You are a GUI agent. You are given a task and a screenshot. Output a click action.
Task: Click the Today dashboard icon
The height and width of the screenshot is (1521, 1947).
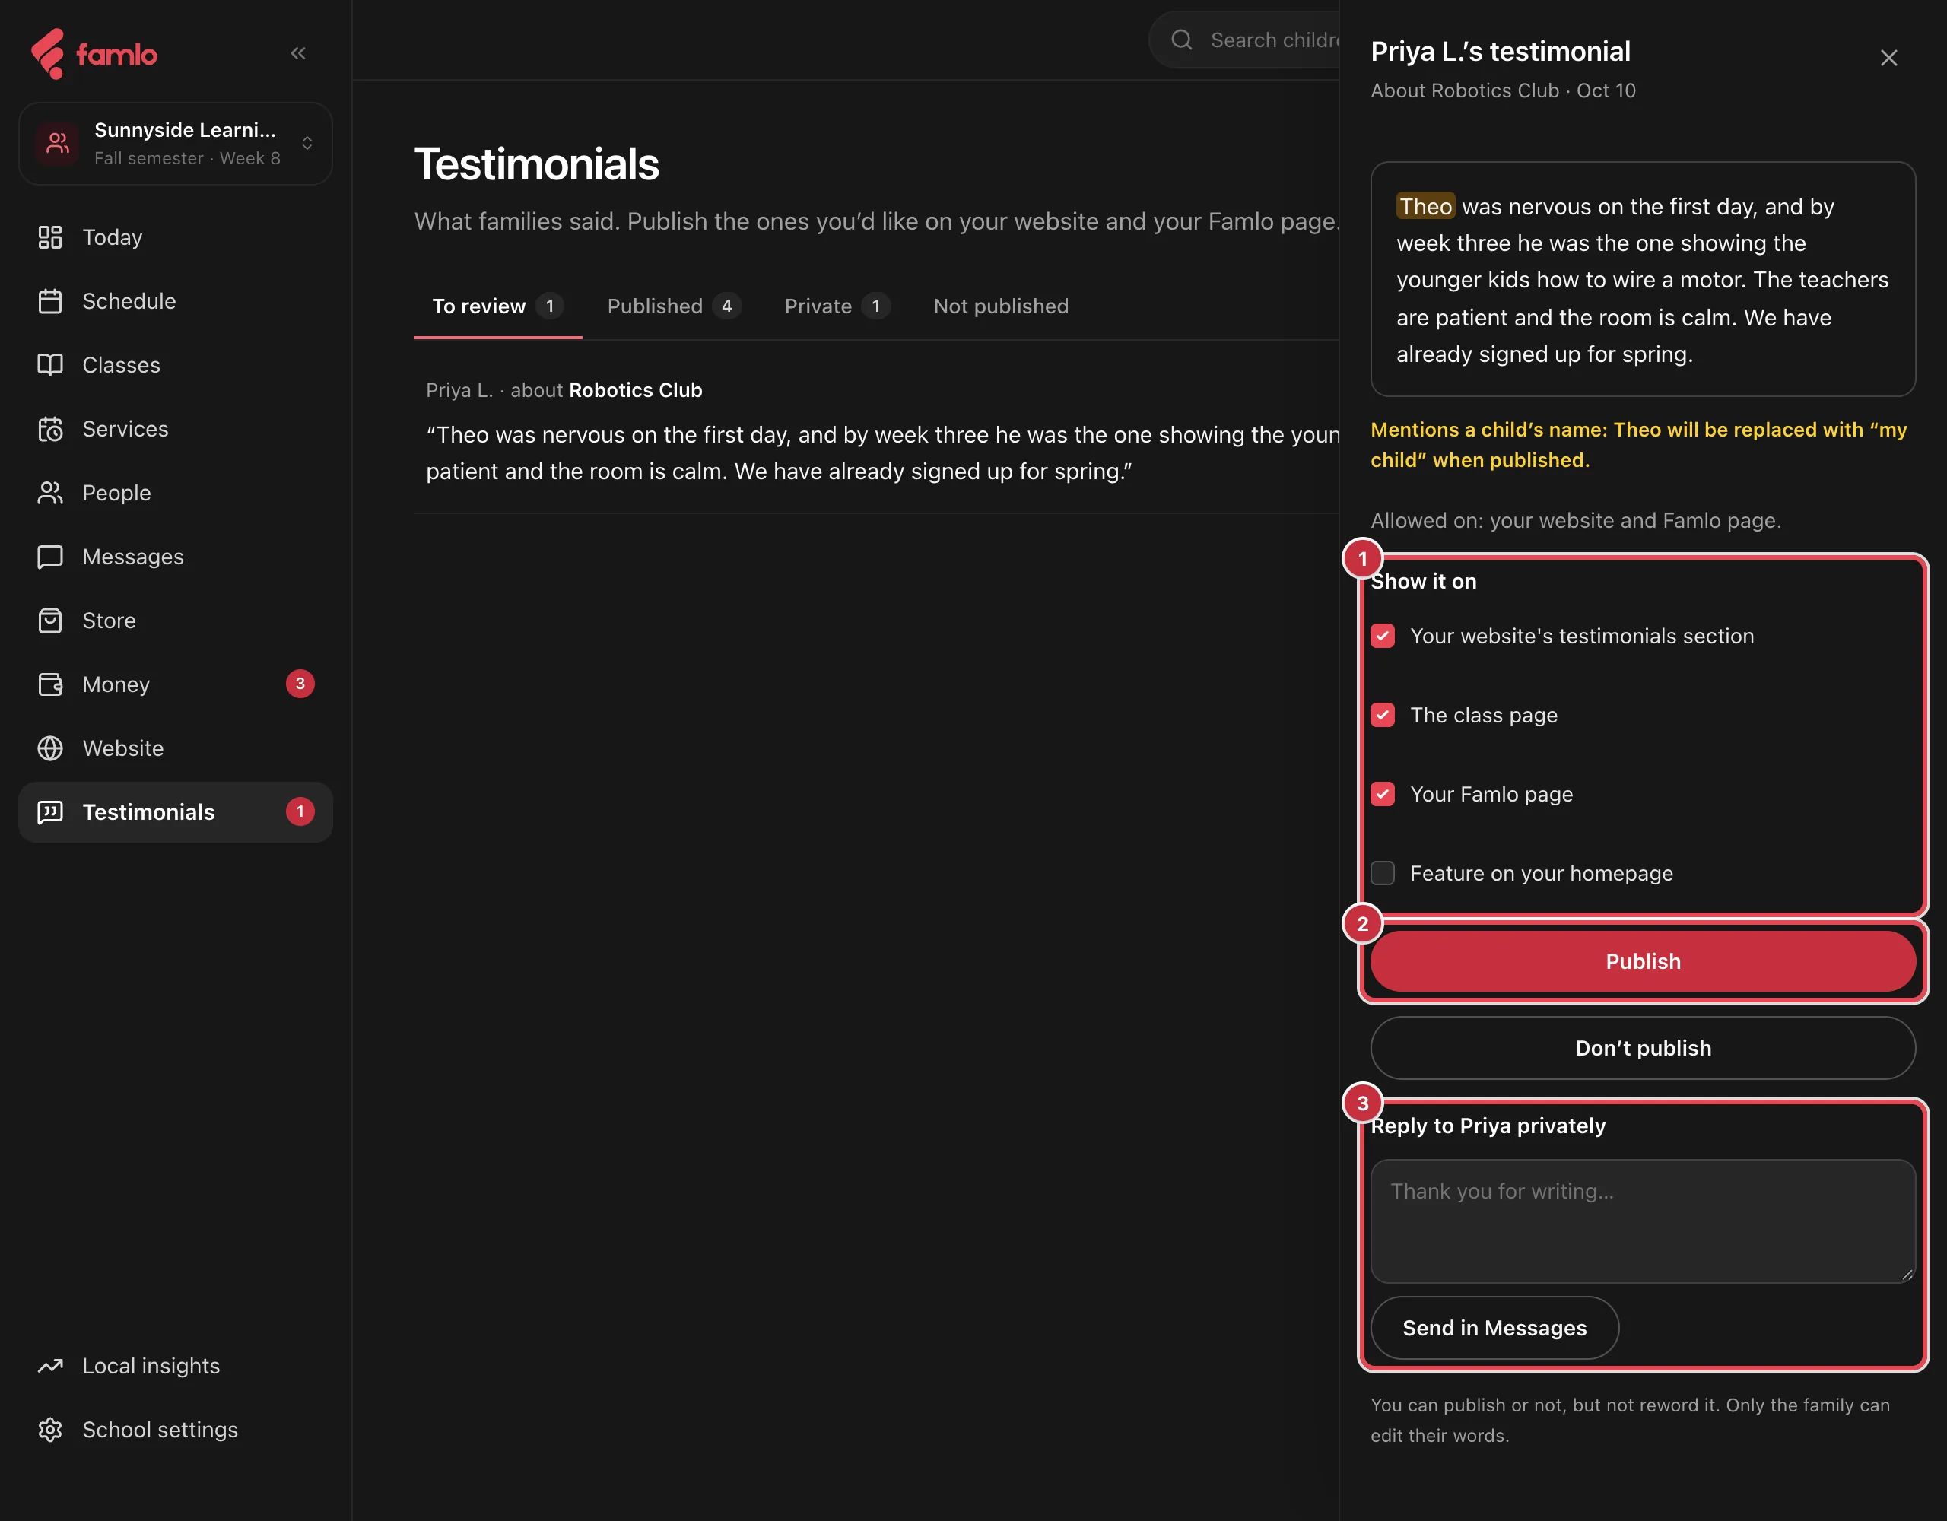click(50, 237)
